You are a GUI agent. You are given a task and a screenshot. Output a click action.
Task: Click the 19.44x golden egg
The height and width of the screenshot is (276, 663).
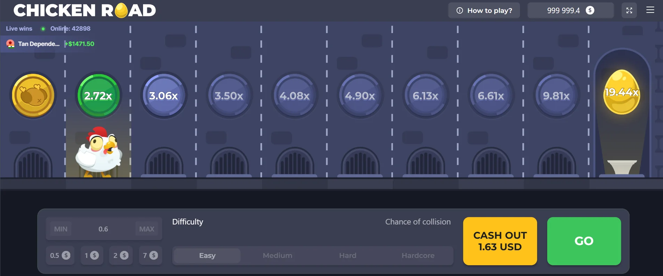pos(622,92)
